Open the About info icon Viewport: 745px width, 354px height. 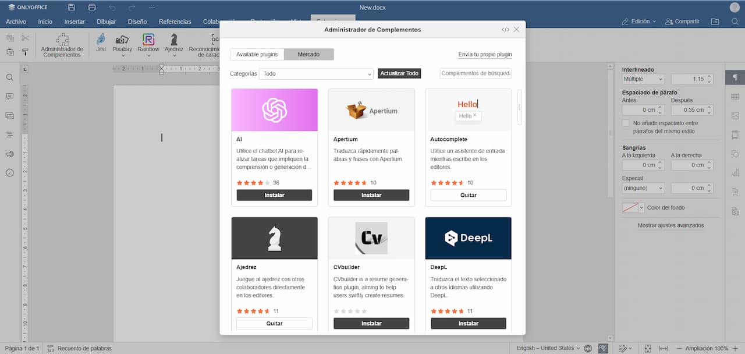pyautogui.click(x=10, y=173)
